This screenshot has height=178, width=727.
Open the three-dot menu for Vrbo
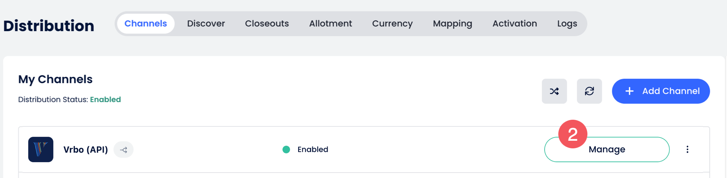pyautogui.click(x=687, y=149)
